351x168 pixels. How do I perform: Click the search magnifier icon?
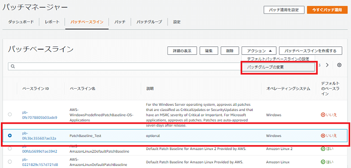(13, 66)
